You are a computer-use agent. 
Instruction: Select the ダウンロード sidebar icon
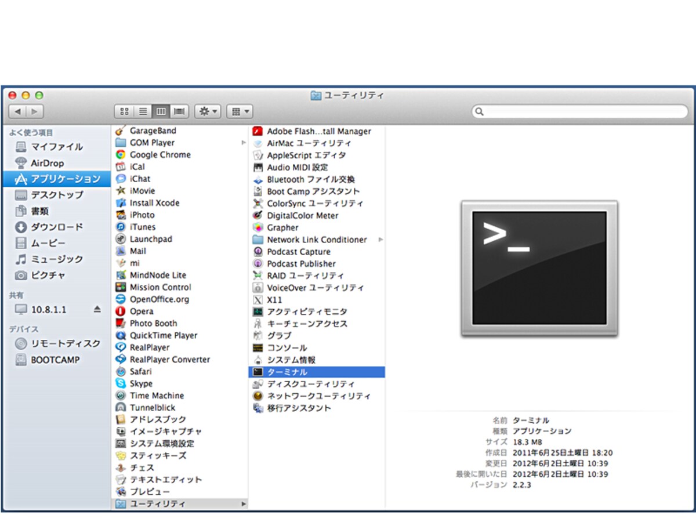(x=21, y=227)
